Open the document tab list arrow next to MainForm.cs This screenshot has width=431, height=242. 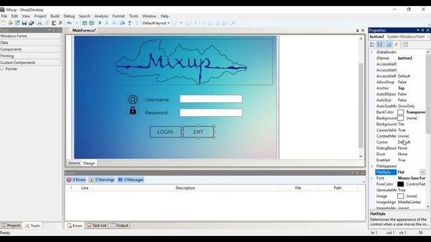(x=358, y=30)
